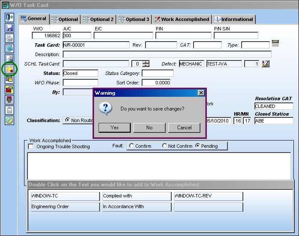Click the HR field showing 16
This screenshot has height=236, width=299.
(x=238, y=121)
